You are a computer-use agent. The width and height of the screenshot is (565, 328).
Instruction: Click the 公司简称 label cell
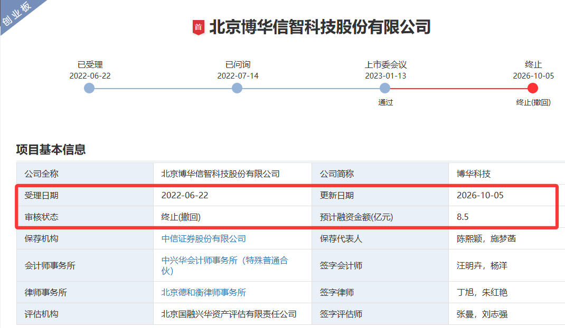380,173
